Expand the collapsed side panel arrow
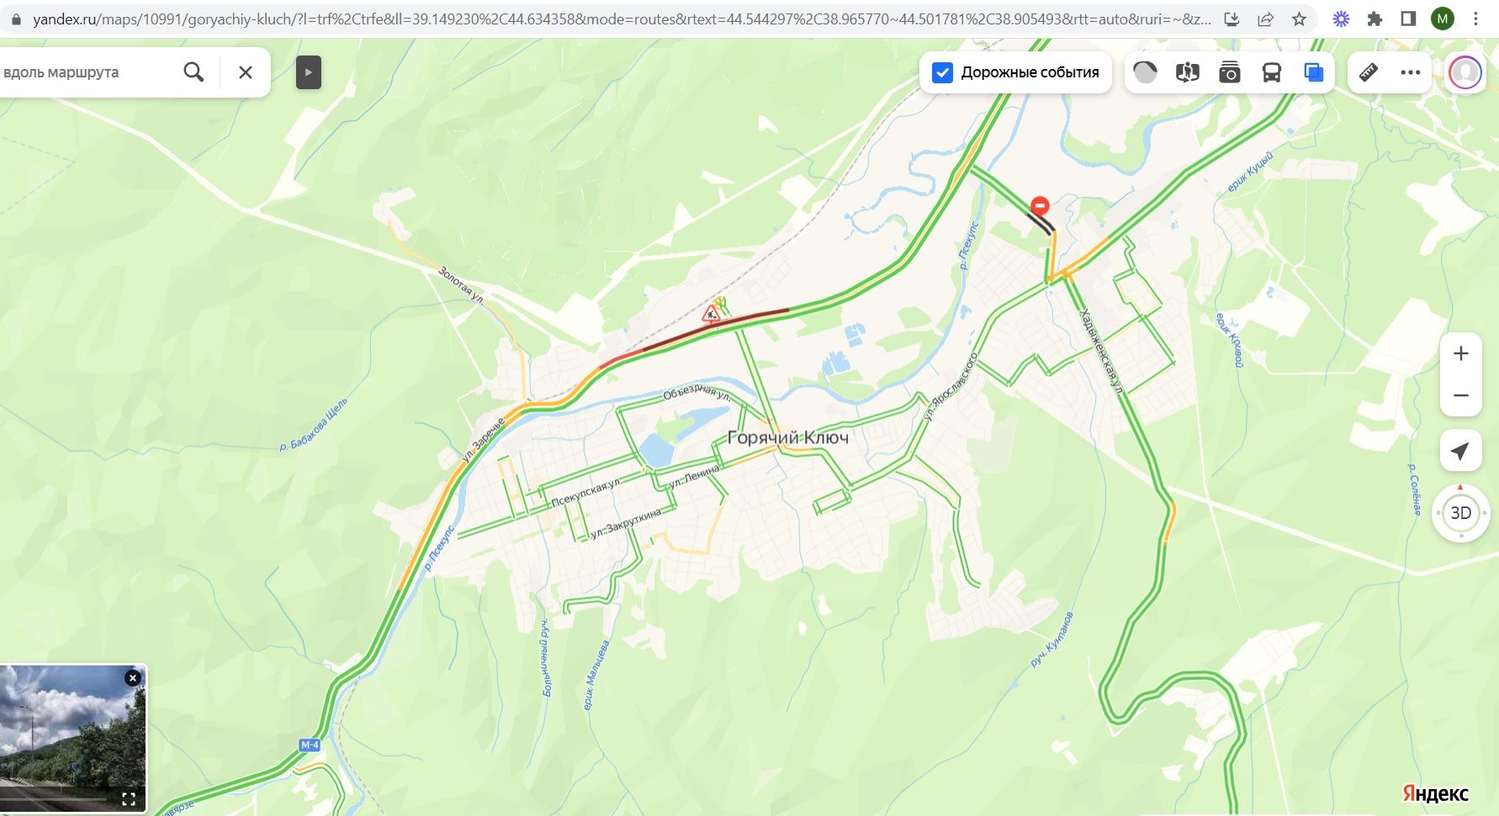Screen dimensions: 1499x816 309,72
